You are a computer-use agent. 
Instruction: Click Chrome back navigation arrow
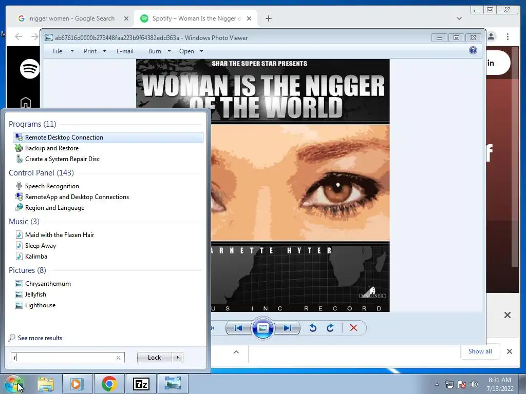point(19,36)
